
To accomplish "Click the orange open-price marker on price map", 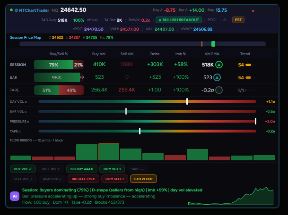I will (x=202, y=44).
